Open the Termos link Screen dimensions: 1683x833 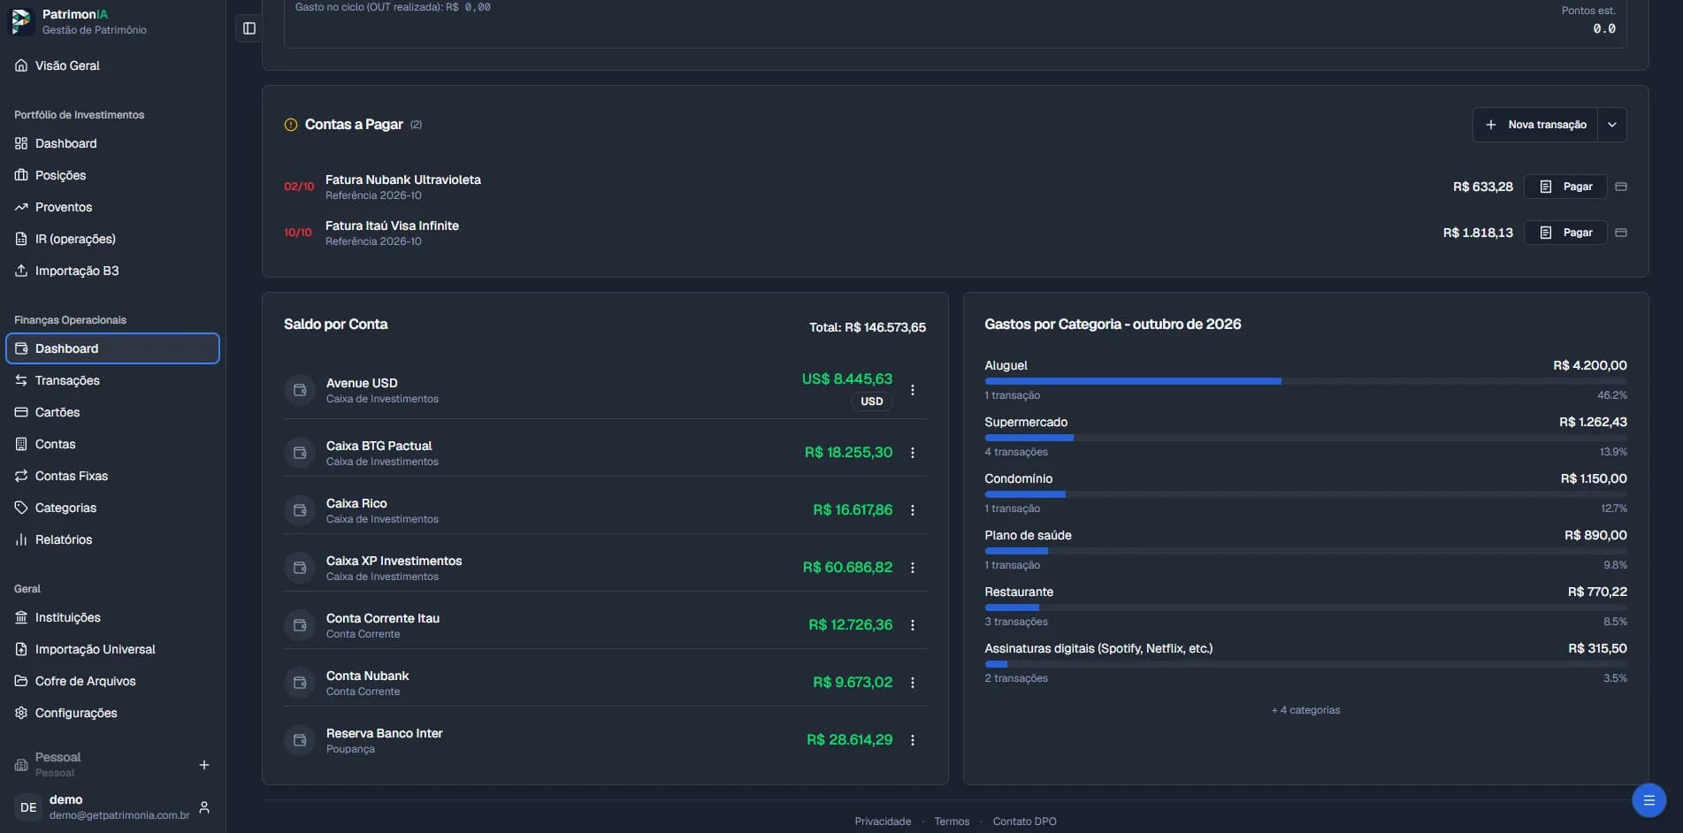(x=952, y=822)
